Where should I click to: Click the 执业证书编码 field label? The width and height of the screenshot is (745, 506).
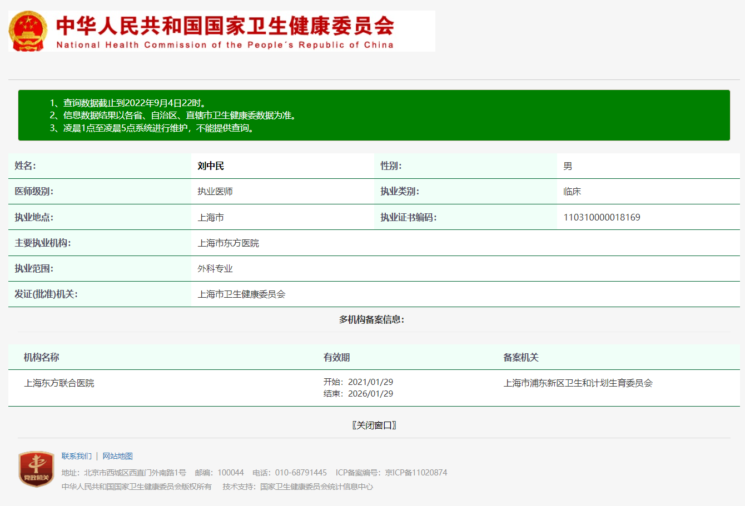409,217
